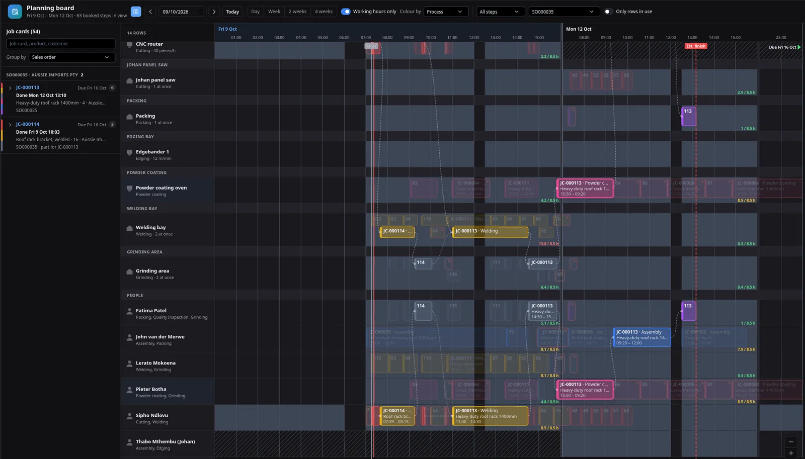The image size is (805, 459).
Task: Go to next date with right chevron
Action: [214, 12]
